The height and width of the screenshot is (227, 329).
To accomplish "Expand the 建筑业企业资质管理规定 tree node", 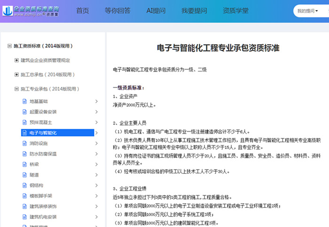I will pyautogui.click(x=16, y=61).
